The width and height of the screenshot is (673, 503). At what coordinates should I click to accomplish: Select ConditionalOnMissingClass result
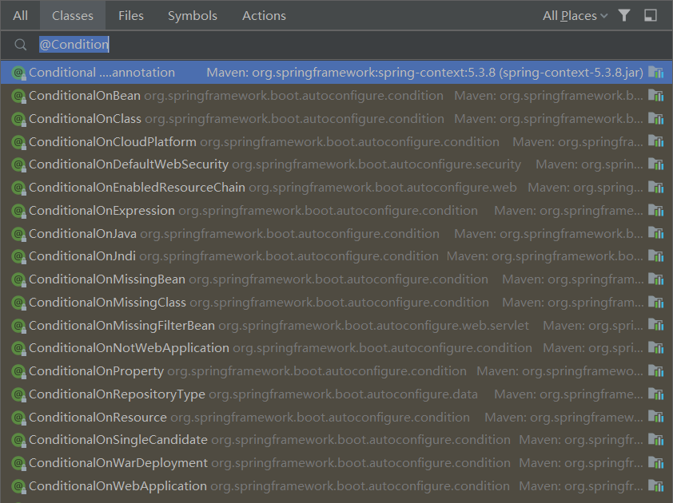336,303
